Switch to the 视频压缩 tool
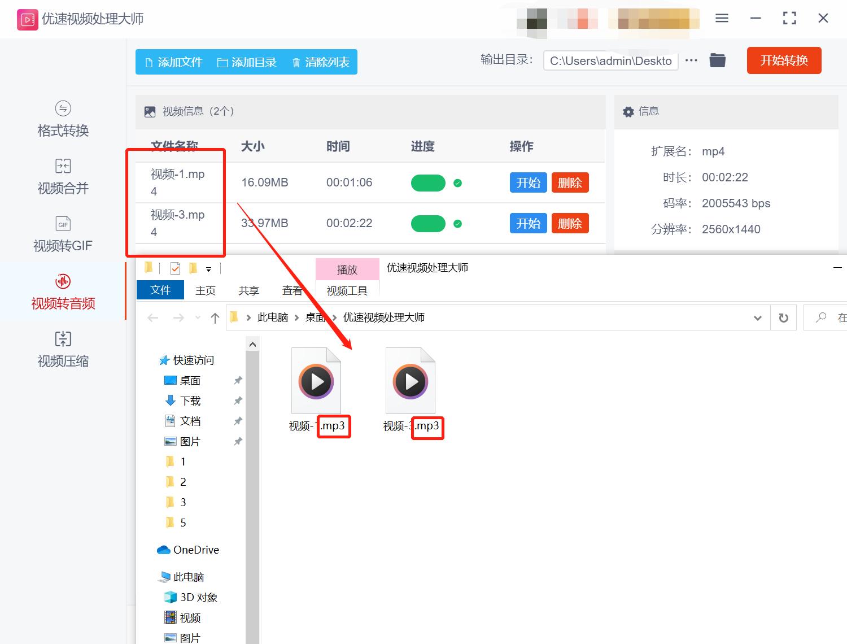This screenshot has width=847, height=644. [x=62, y=349]
